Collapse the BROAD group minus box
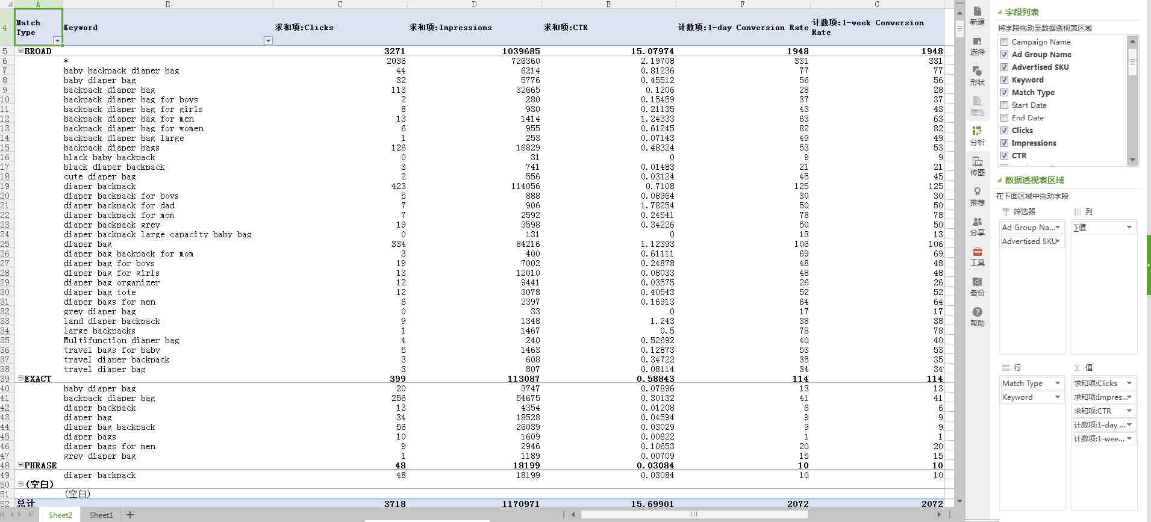The width and height of the screenshot is (1151, 522). (20, 51)
